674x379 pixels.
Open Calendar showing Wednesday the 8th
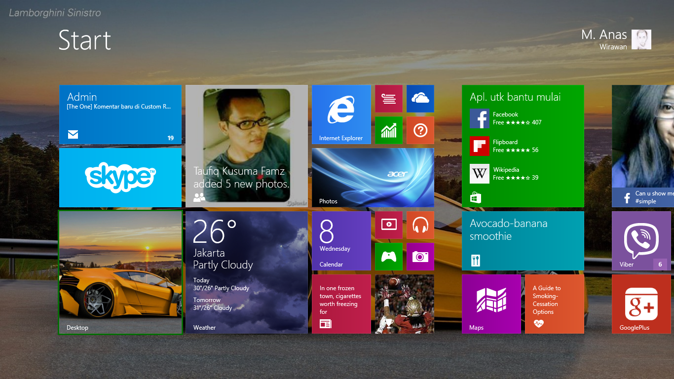[x=340, y=240]
